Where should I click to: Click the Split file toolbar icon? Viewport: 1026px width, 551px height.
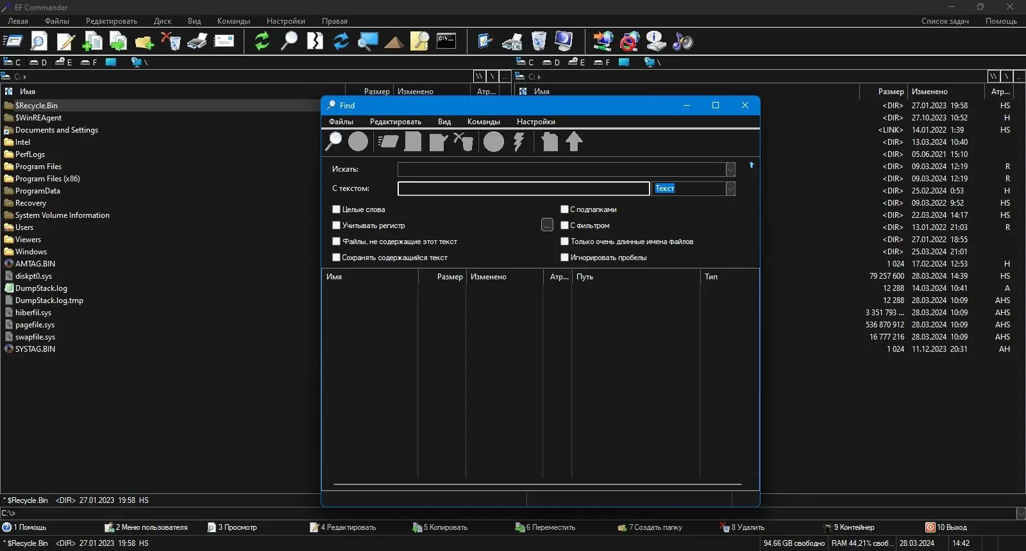[x=315, y=42]
